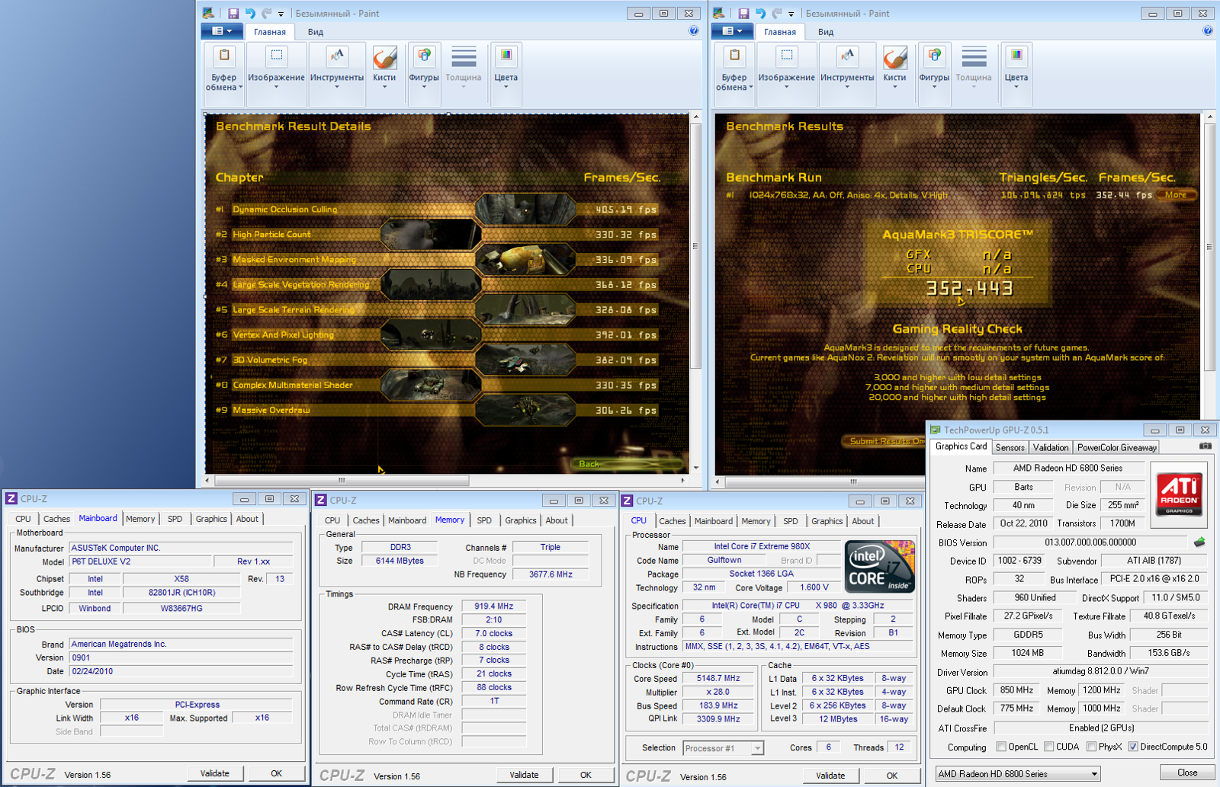
Task: Click ATI Radeon logo in GPU-Z
Action: [1179, 494]
